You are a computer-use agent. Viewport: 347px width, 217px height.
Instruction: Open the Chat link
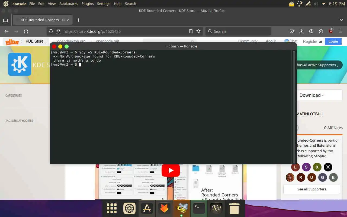[291, 41]
